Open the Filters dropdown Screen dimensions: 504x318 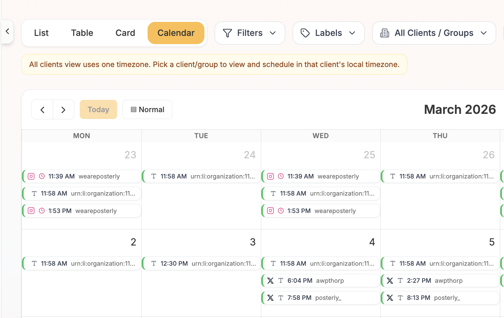250,33
